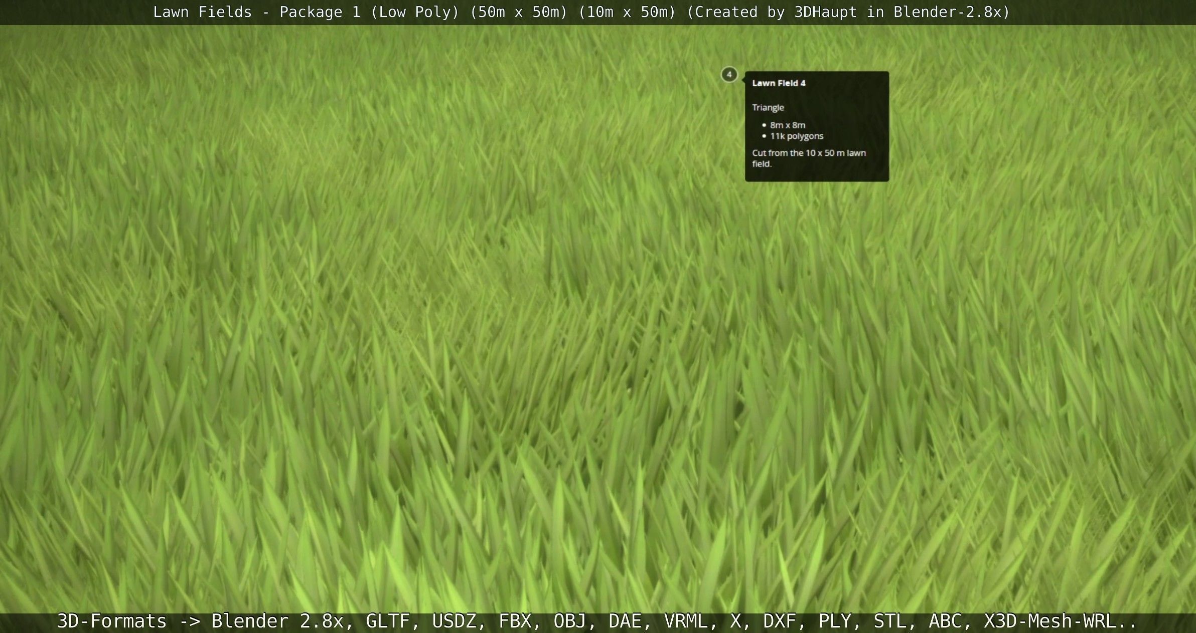The image size is (1196, 633).
Task: Click the annotation marker numbered 4
Action: (x=729, y=75)
